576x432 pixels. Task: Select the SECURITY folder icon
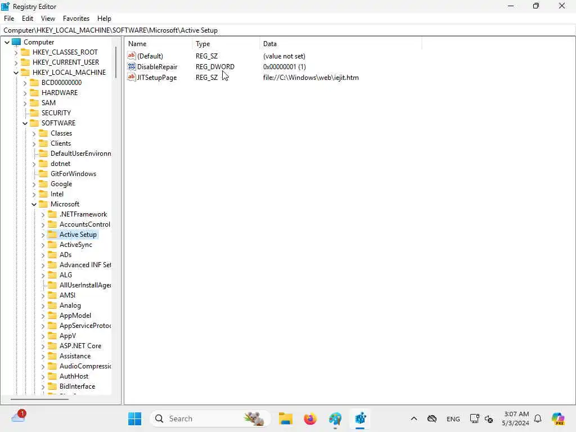tap(34, 112)
